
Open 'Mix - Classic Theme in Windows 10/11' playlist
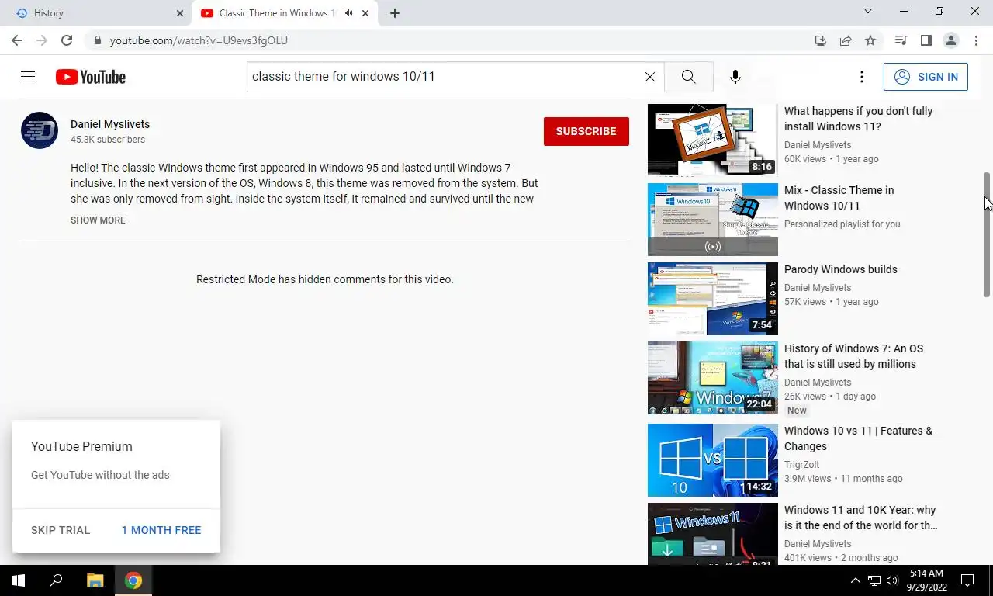(x=839, y=198)
